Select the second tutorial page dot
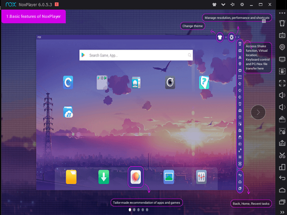The height and width of the screenshot is (215, 287). [x=134, y=210]
